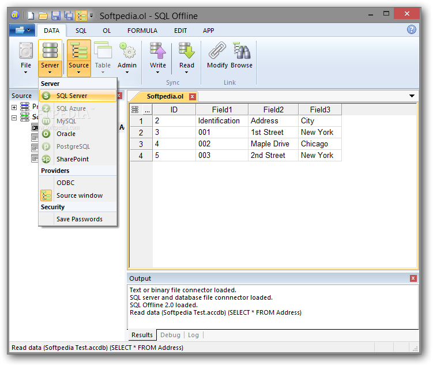This screenshot has height=366, width=433.
Task: Select ODBC under Providers
Action: pyautogui.click(x=78, y=183)
